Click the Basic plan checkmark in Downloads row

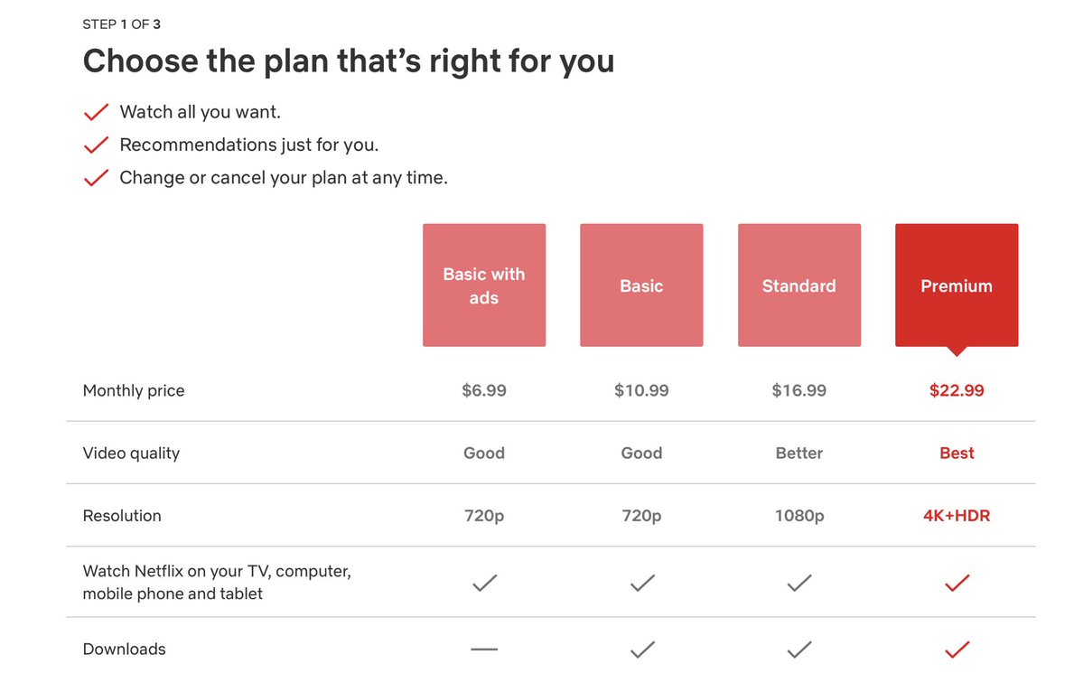(642, 650)
